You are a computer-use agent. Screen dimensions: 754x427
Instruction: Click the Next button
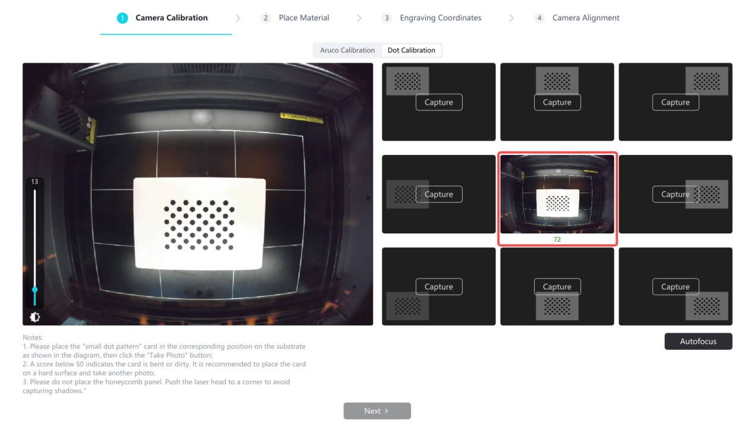[377, 411]
